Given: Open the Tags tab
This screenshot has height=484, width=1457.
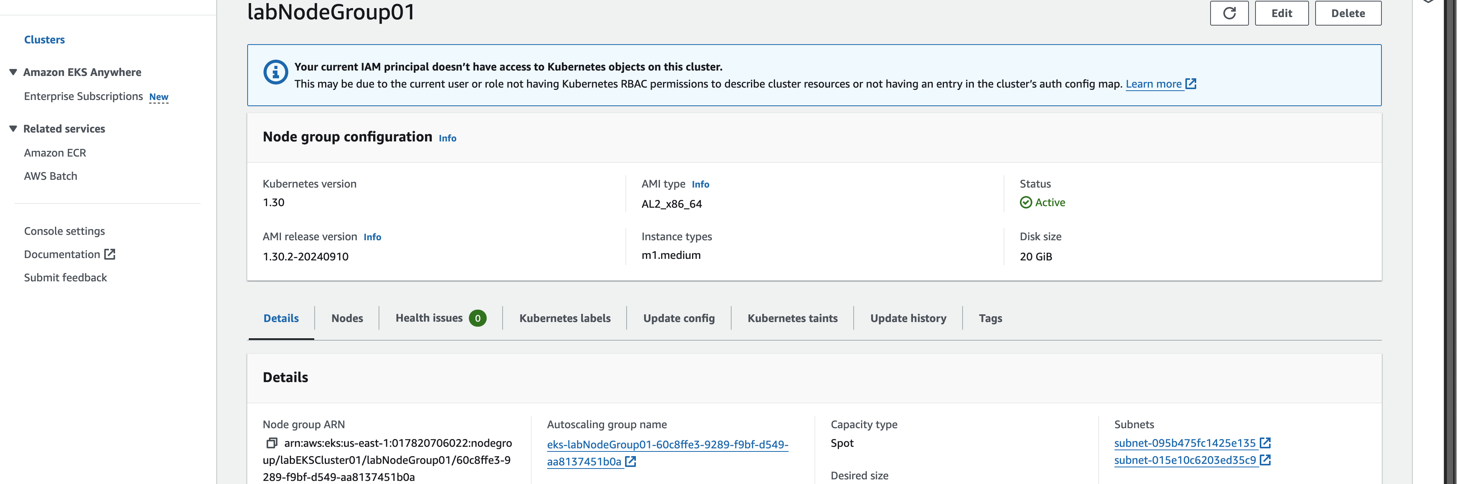Looking at the screenshot, I should (x=990, y=318).
